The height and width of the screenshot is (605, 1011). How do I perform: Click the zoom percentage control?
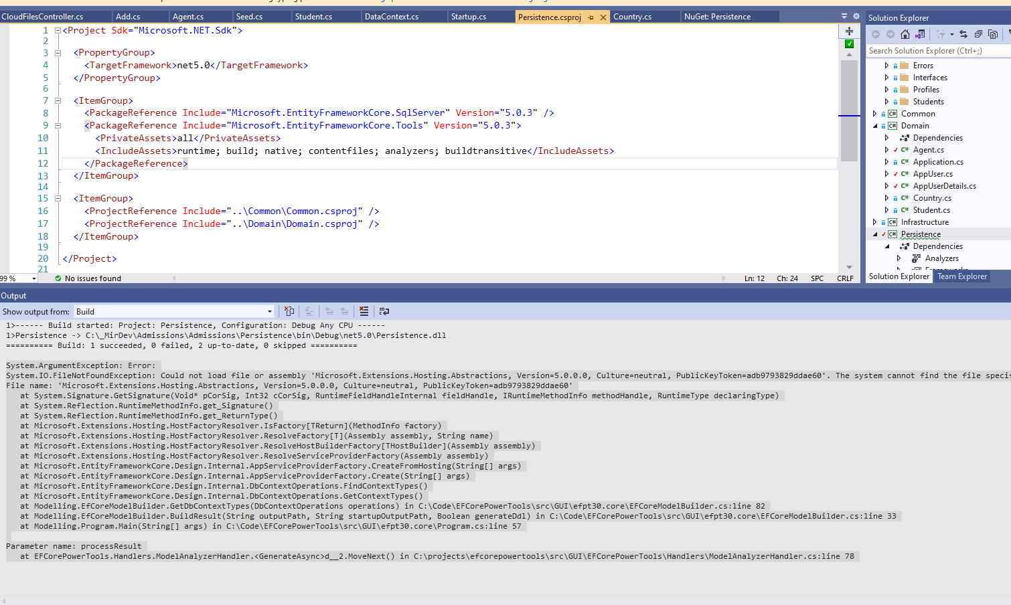18,278
